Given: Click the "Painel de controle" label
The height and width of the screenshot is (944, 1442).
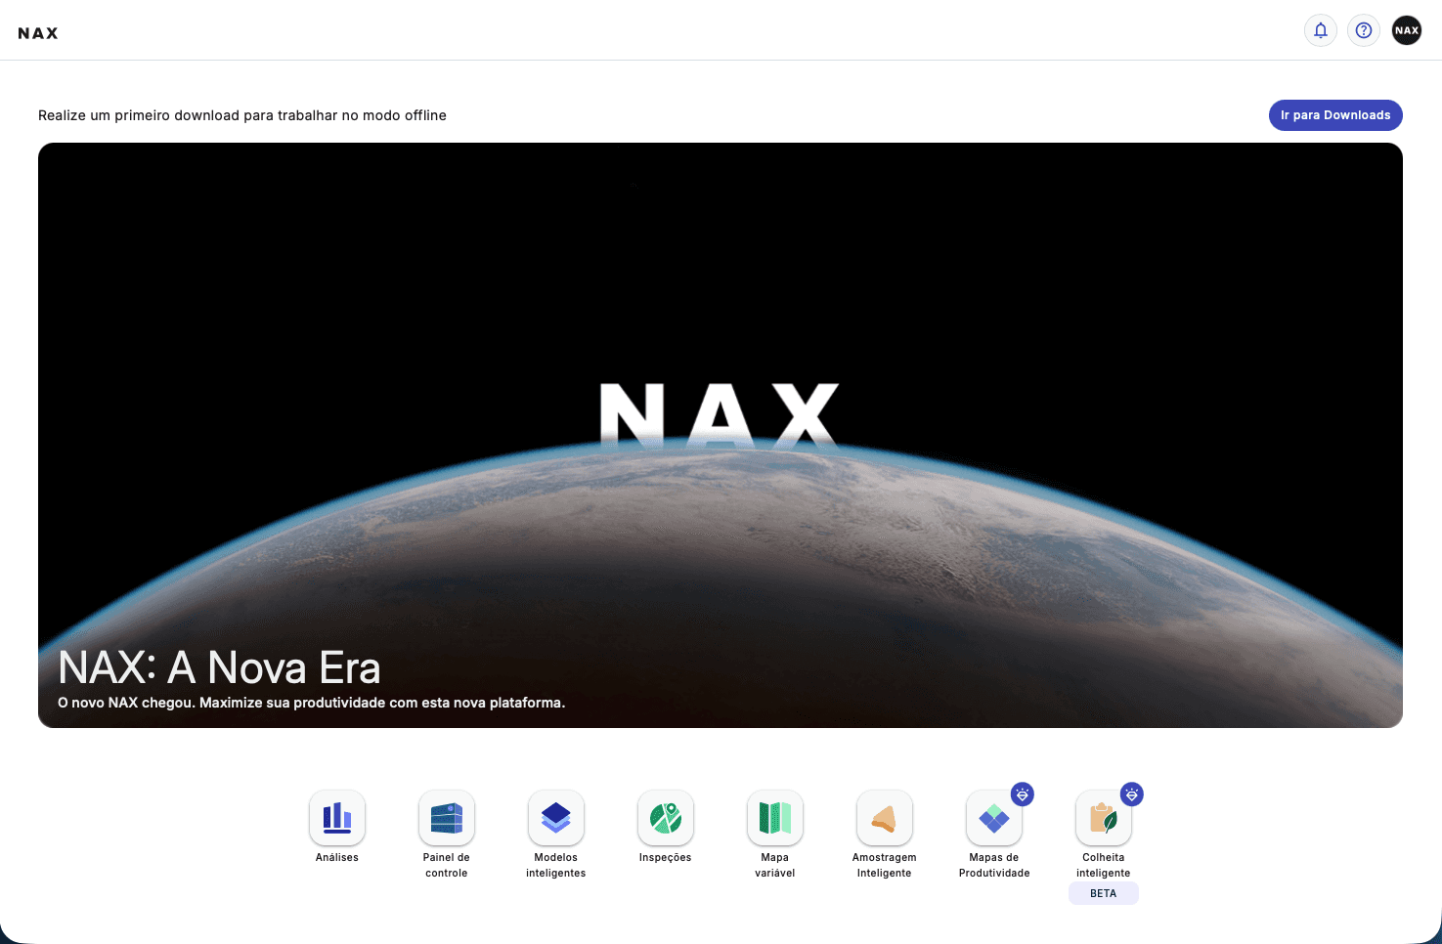Looking at the screenshot, I should pos(447,865).
